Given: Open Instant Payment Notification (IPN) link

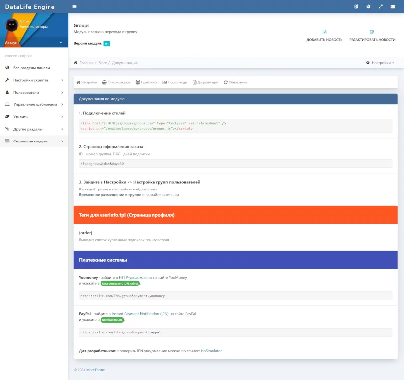Looking at the screenshot, I should point(140,314).
